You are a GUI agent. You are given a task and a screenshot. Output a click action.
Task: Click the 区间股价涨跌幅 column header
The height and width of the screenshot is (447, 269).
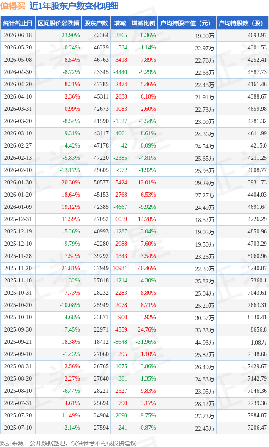(58, 23)
